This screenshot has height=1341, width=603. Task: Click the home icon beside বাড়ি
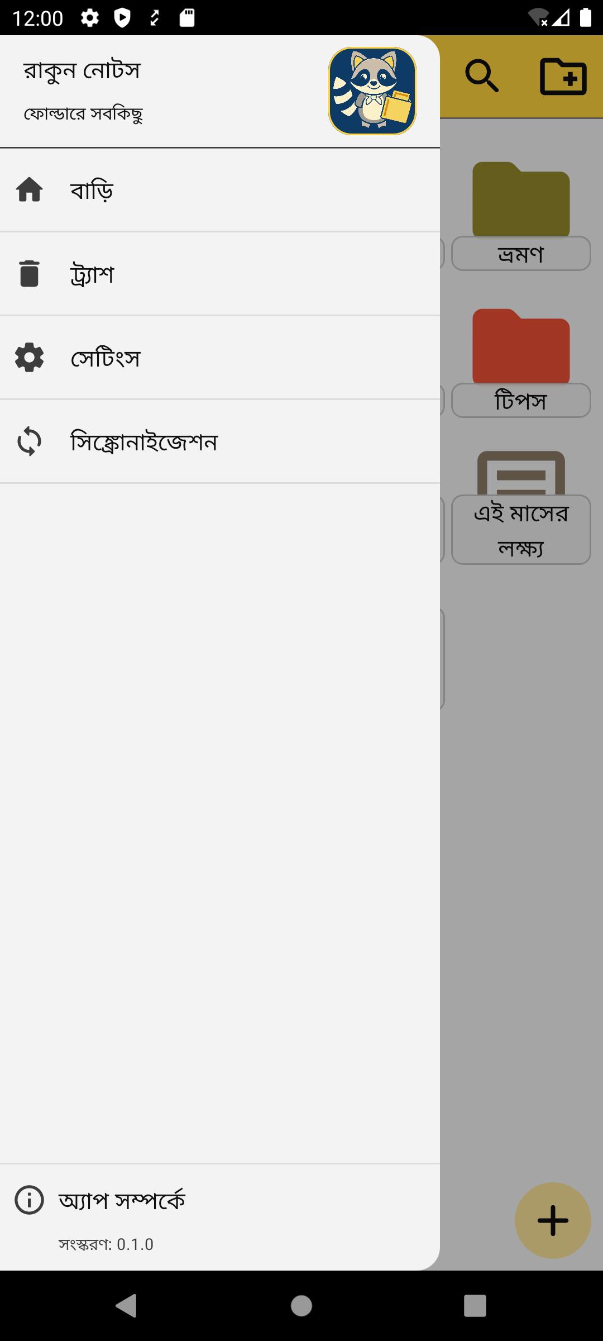coord(30,190)
